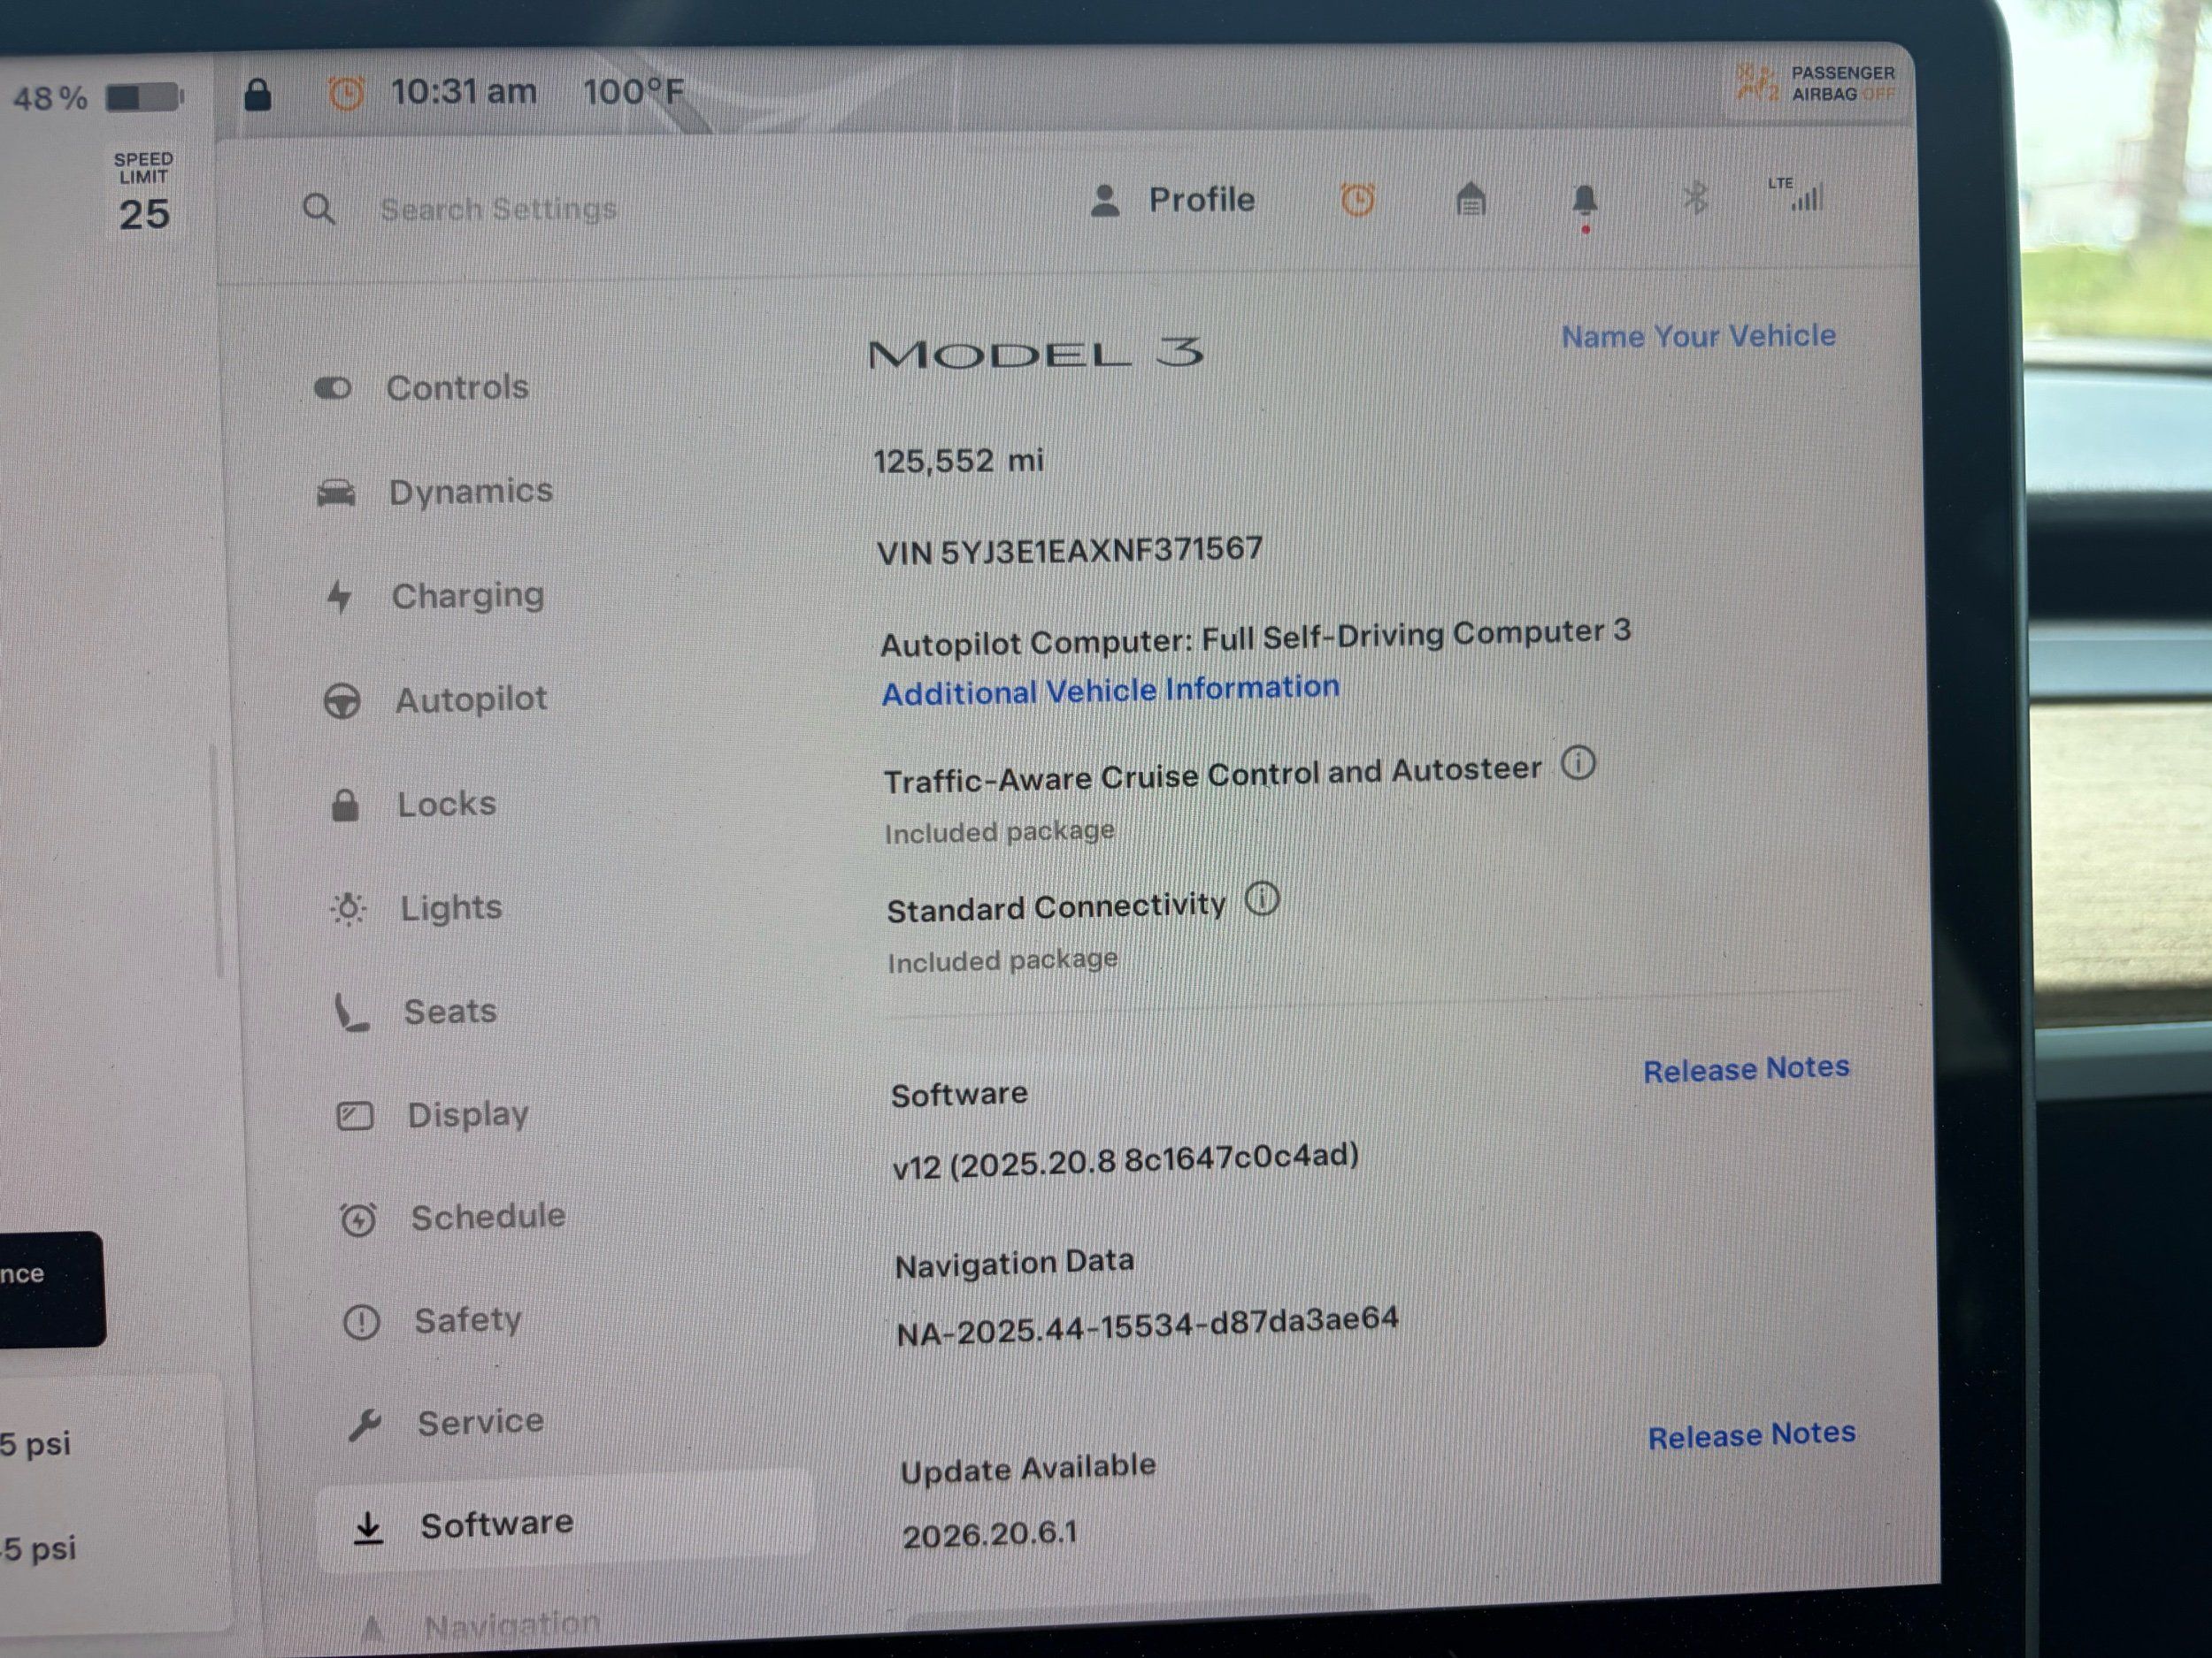Click Name Your Vehicle link
Viewport: 2212px width, 1658px height.
coord(1698,337)
